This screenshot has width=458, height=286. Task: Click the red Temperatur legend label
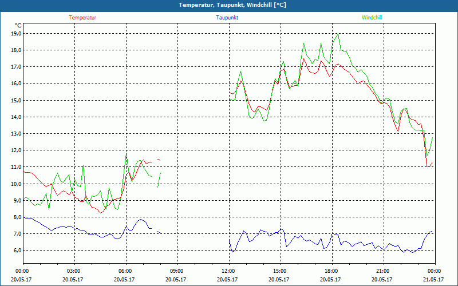point(82,18)
